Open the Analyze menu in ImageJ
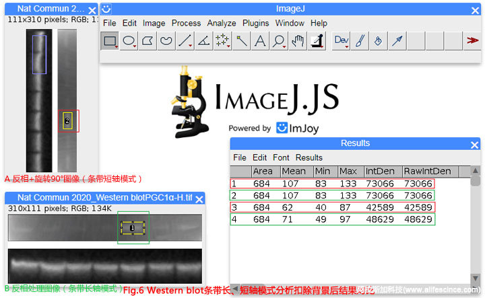Image resolution: width=485 pixels, height=298 pixels. coord(222,23)
